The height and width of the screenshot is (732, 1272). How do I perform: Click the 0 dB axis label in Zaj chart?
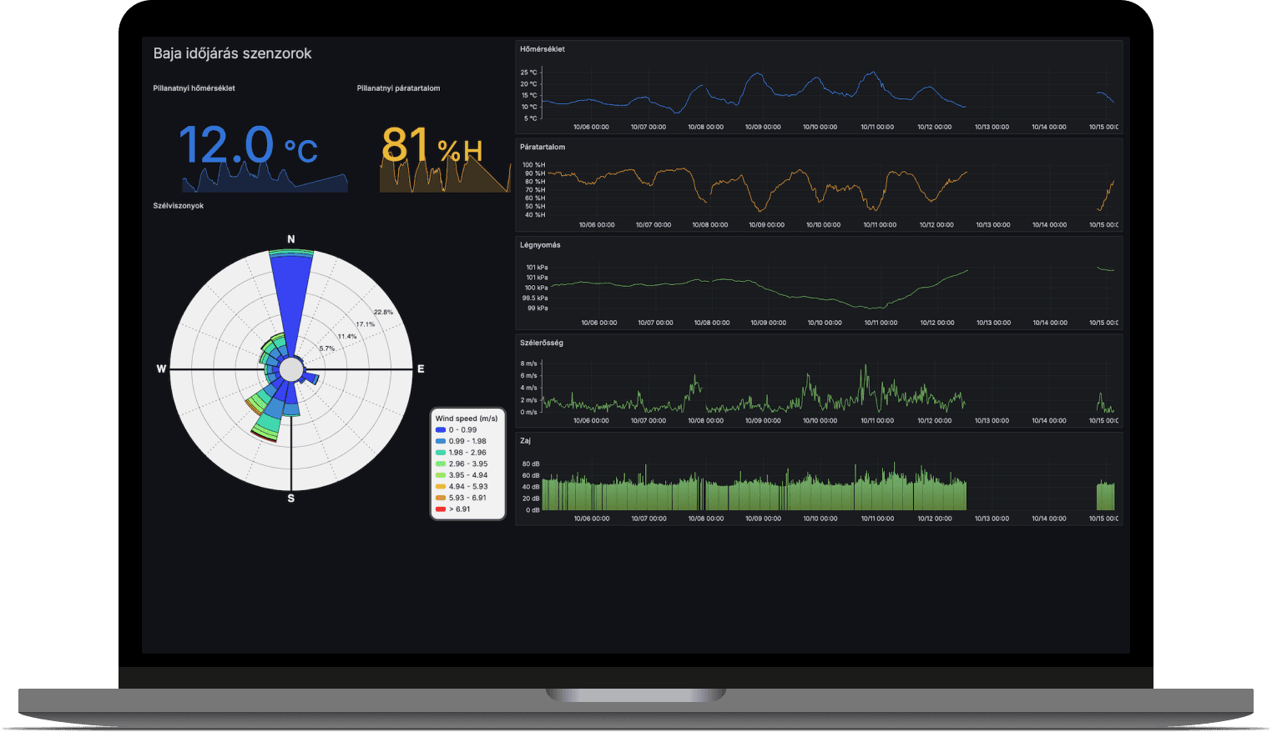(x=533, y=510)
